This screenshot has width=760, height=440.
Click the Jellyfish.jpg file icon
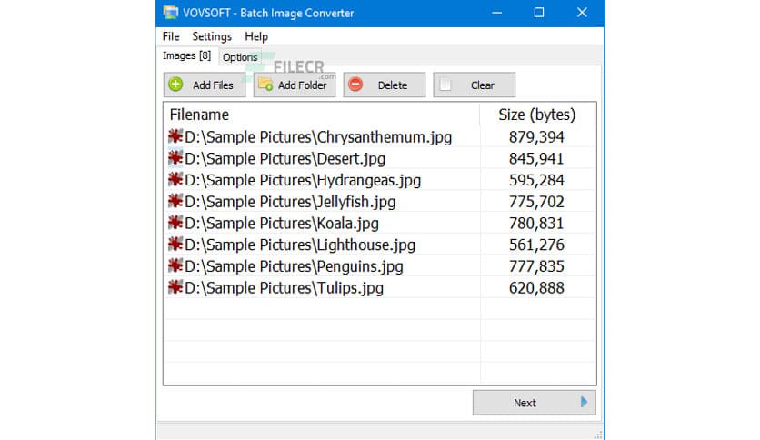point(175,201)
